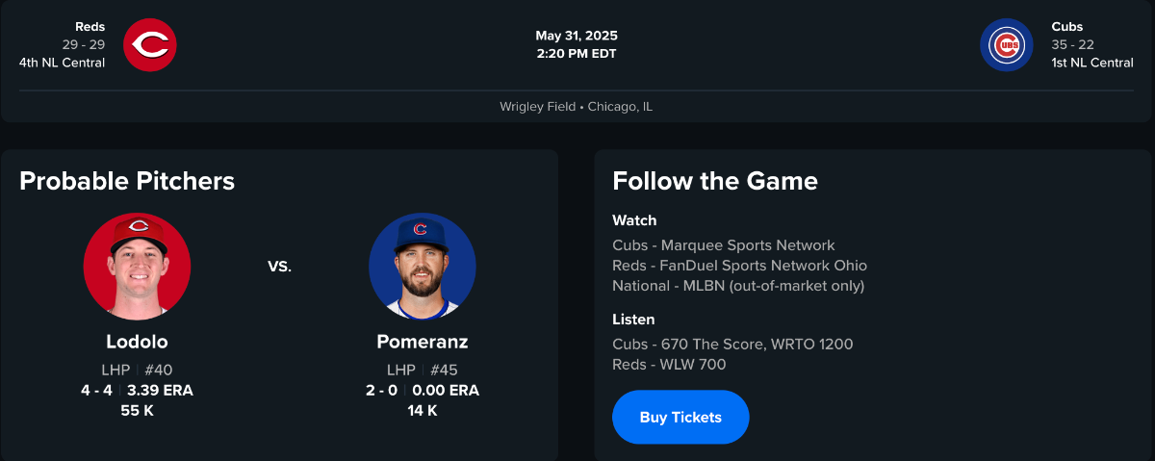Click the National MLBN out-of-market listing
The height and width of the screenshot is (461, 1155).
click(738, 286)
